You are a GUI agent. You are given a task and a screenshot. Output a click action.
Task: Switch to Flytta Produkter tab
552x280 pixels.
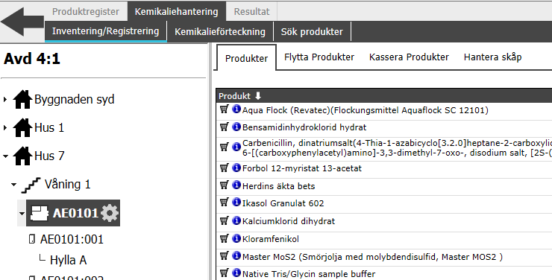click(x=319, y=57)
